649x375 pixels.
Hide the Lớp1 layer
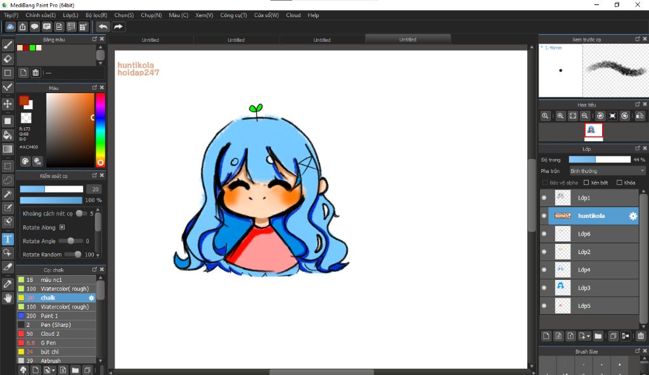[x=544, y=198]
